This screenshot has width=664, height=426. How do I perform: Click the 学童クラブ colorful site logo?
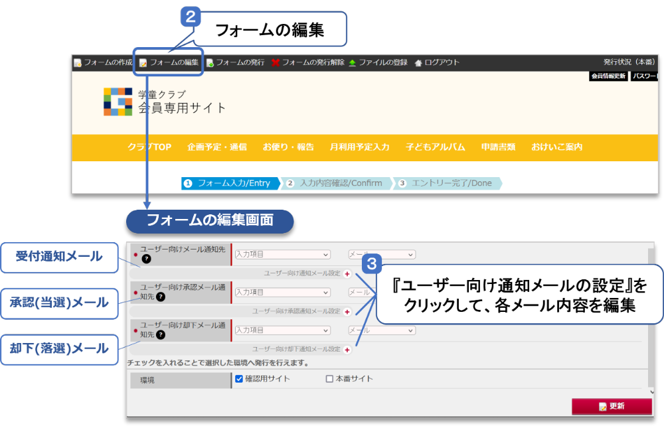click(118, 102)
